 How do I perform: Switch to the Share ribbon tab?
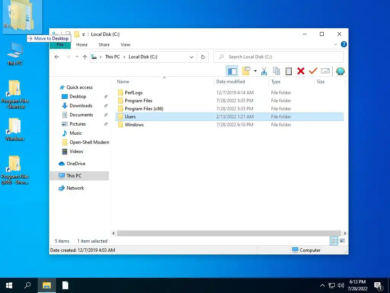tap(104, 45)
